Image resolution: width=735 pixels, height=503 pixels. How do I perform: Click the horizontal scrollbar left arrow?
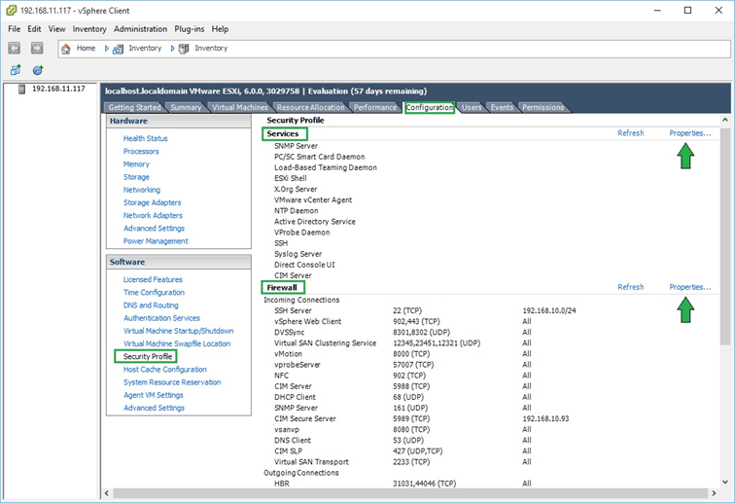(107, 493)
